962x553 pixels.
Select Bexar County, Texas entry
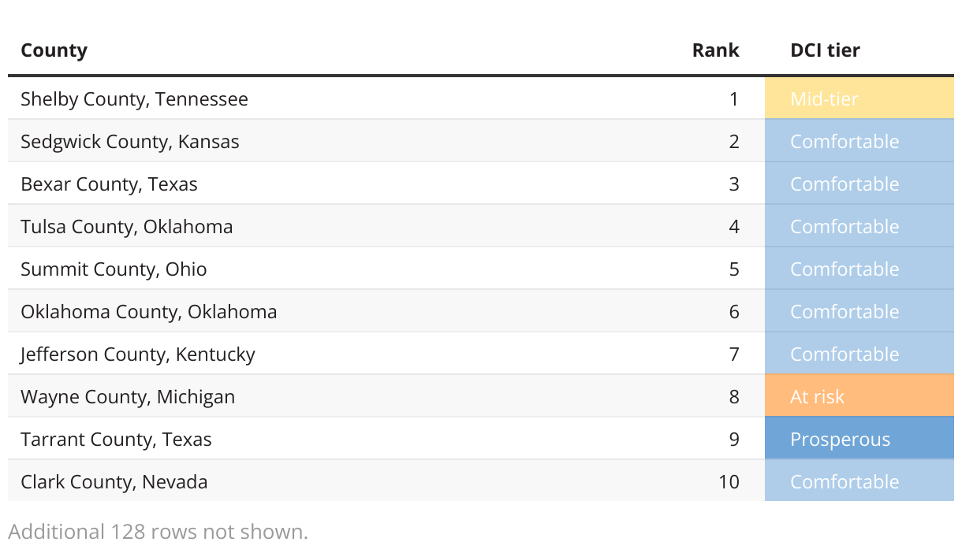click(109, 184)
